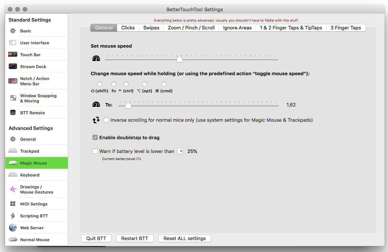Click the 'Current batterylevel:0%' text
388x252 pixels.
[x=122, y=159]
